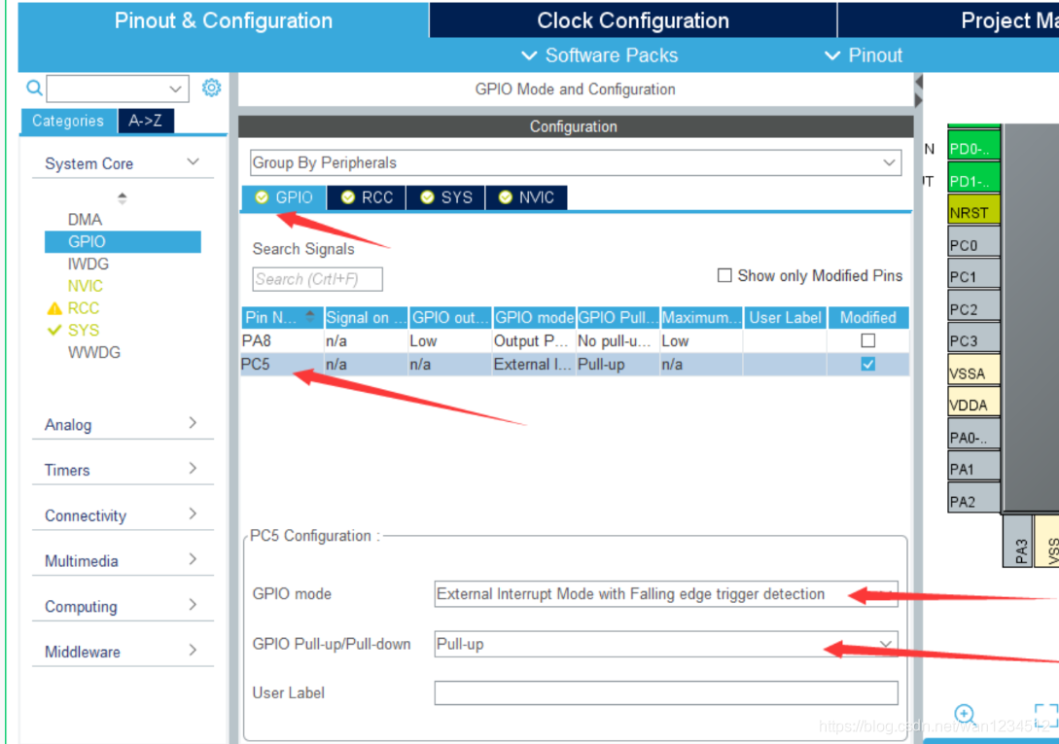Open the GPIO Pull-up/Pull-down dropdown
Screen dimensions: 1059x744
pyautogui.click(x=665, y=644)
